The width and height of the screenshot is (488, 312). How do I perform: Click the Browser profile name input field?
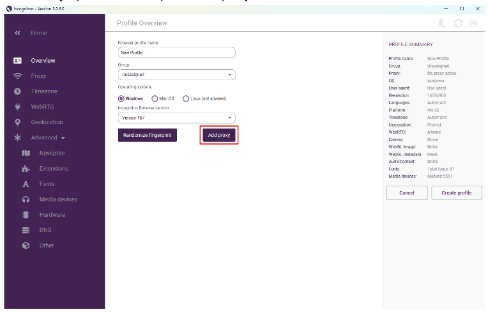point(176,53)
